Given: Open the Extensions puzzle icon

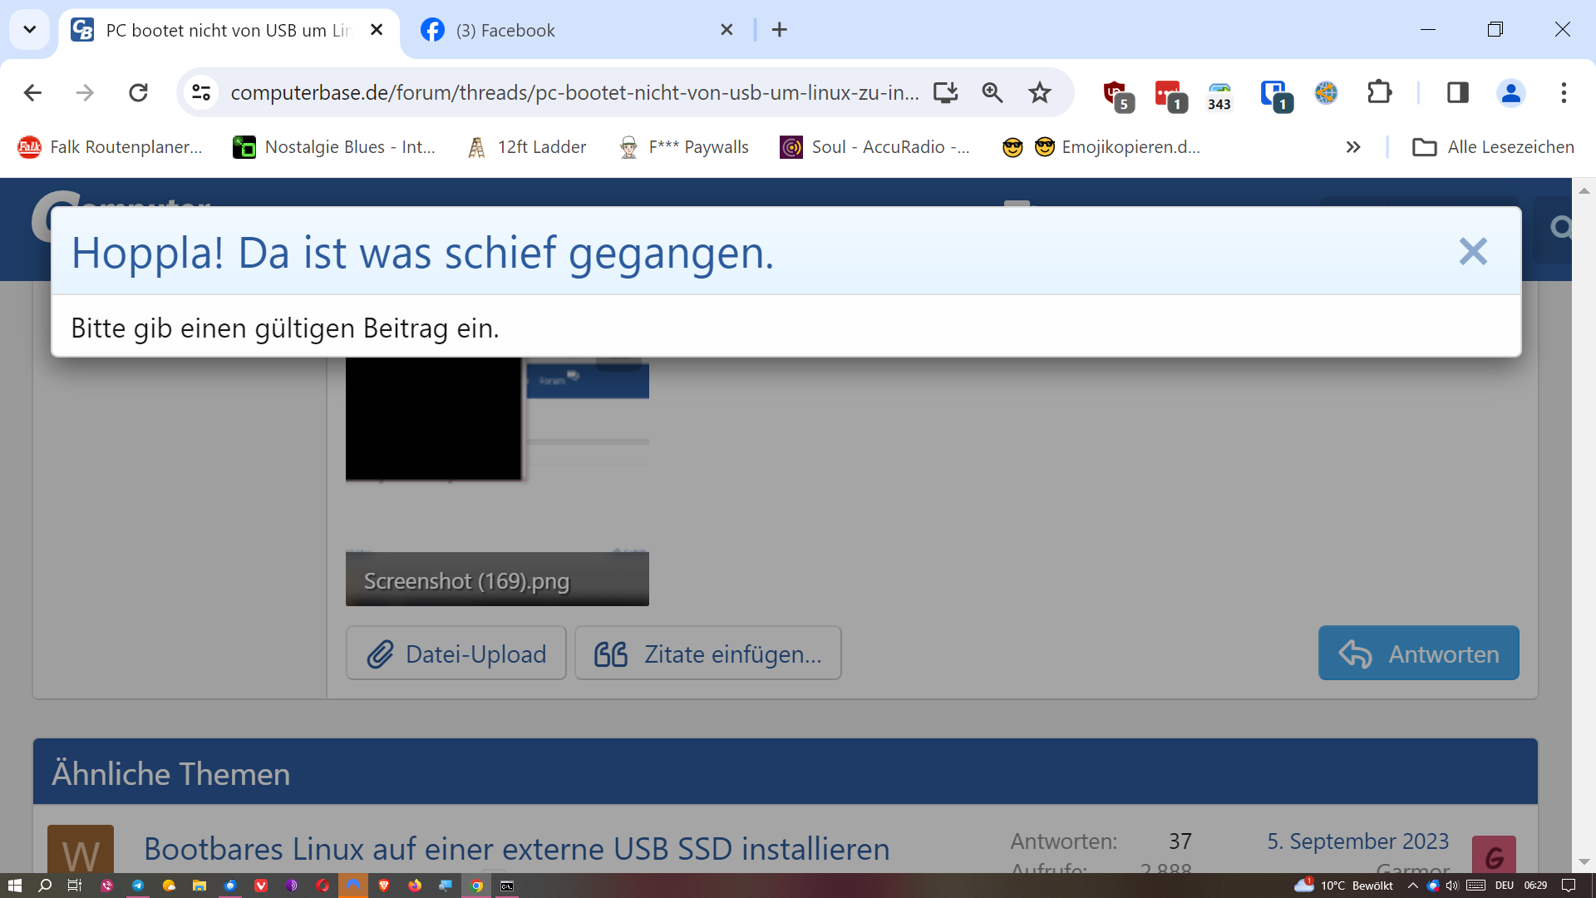Looking at the screenshot, I should [1380, 92].
